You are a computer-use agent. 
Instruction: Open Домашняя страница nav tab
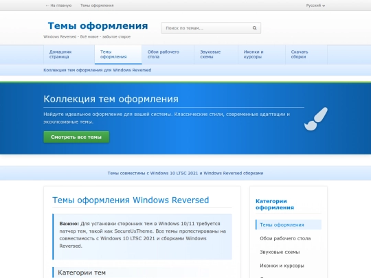[69, 54]
